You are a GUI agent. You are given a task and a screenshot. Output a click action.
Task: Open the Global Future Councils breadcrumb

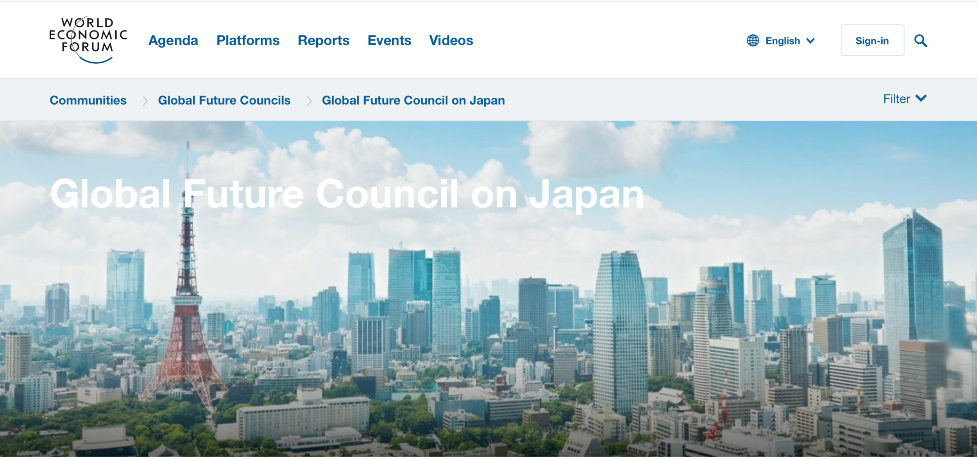(224, 100)
